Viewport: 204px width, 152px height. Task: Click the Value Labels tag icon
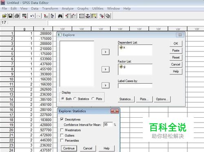[x=102, y=16]
